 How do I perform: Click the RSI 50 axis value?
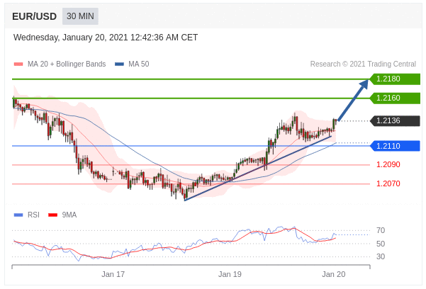[381, 244]
